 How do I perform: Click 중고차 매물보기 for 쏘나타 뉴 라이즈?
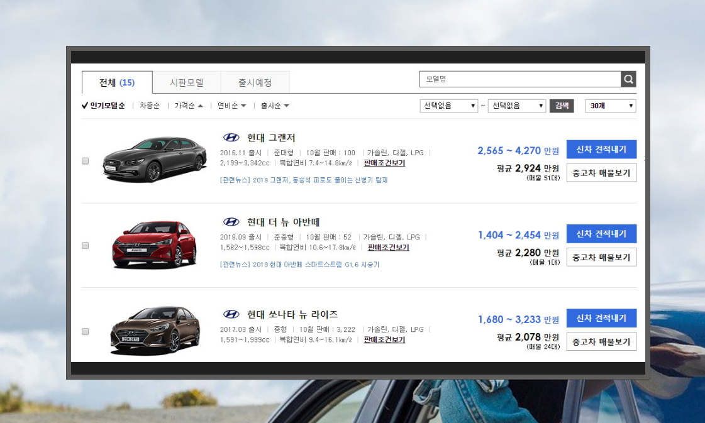click(x=601, y=342)
